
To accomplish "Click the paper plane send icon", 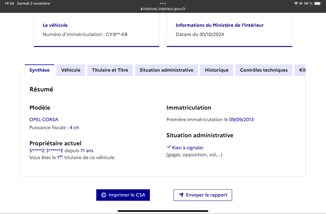I will point(181,195).
